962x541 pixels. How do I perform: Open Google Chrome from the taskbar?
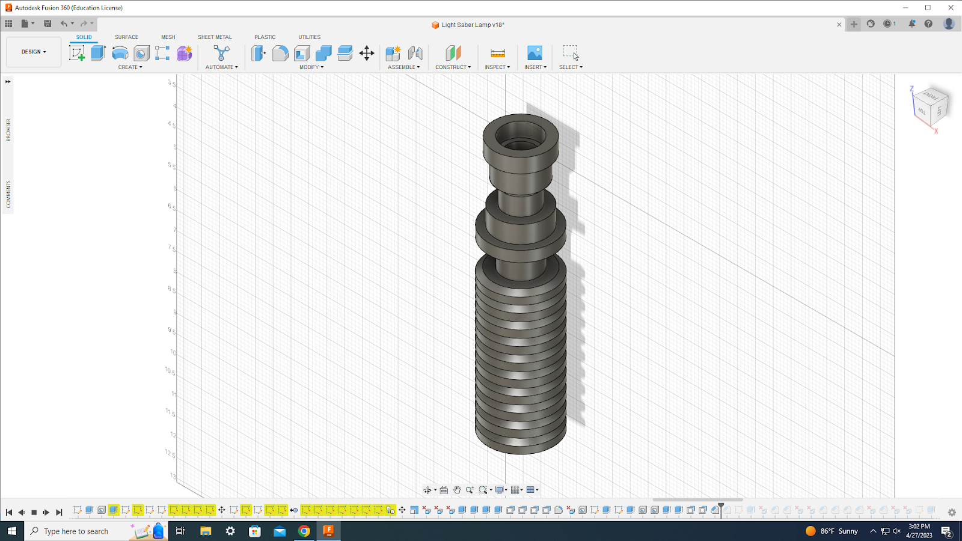[304, 531]
